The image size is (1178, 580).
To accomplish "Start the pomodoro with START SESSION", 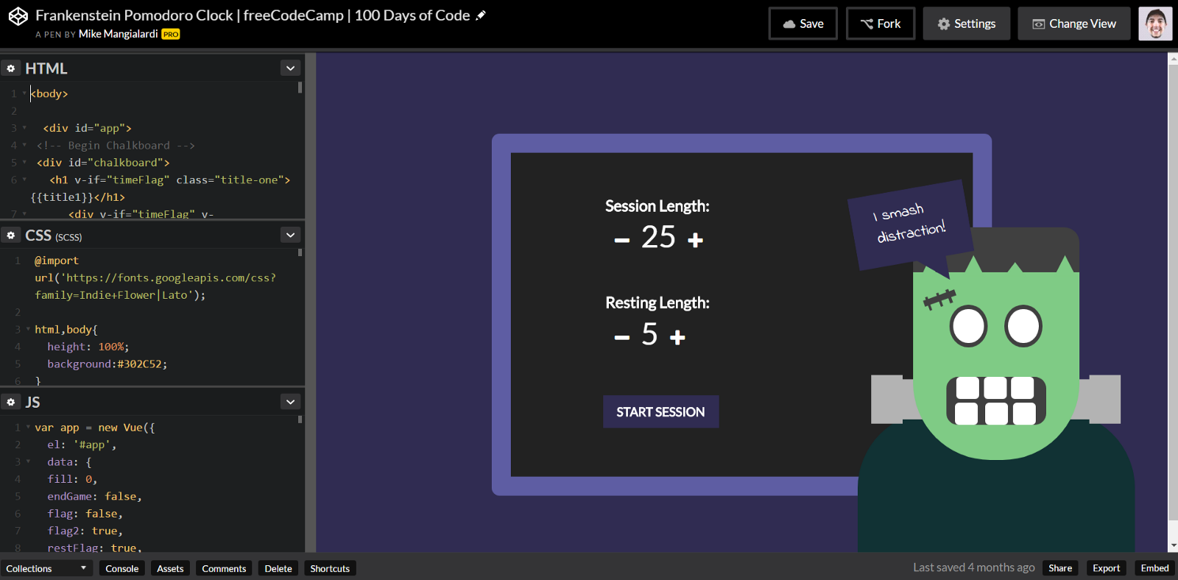I will (661, 412).
